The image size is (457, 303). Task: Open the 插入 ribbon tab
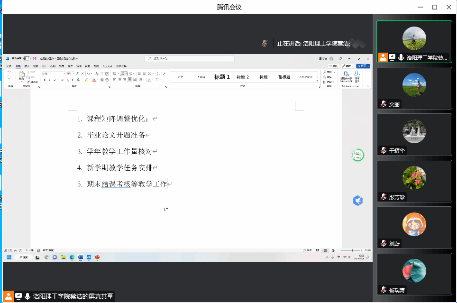tap(27, 66)
